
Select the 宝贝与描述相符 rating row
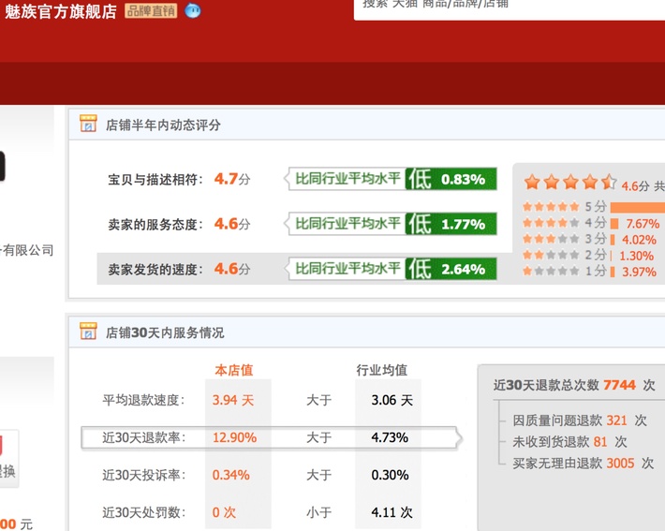tap(303, 179)
